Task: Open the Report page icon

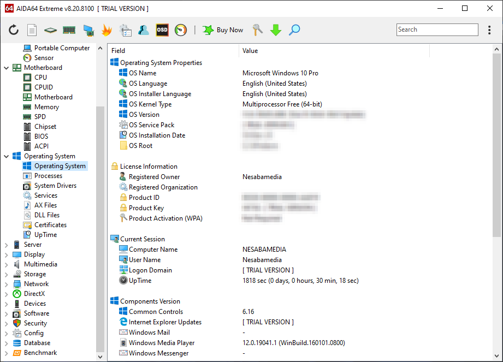Action: pyautogui.click(x=32, y=30)
